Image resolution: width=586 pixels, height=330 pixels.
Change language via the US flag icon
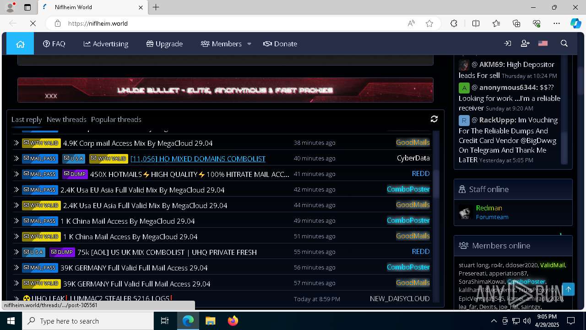coord(543,44)
